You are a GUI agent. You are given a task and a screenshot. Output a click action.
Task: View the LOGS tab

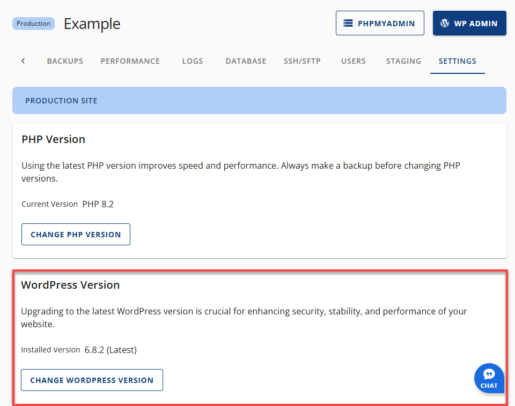tap(193, 61)
